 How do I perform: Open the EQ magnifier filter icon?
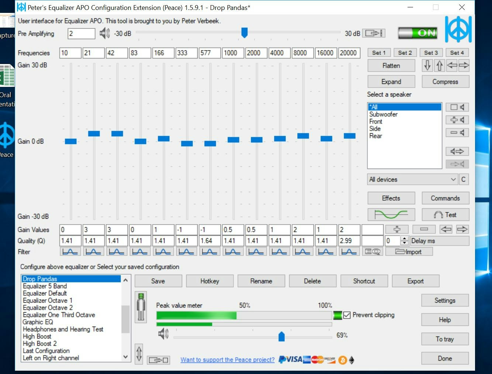373,252
